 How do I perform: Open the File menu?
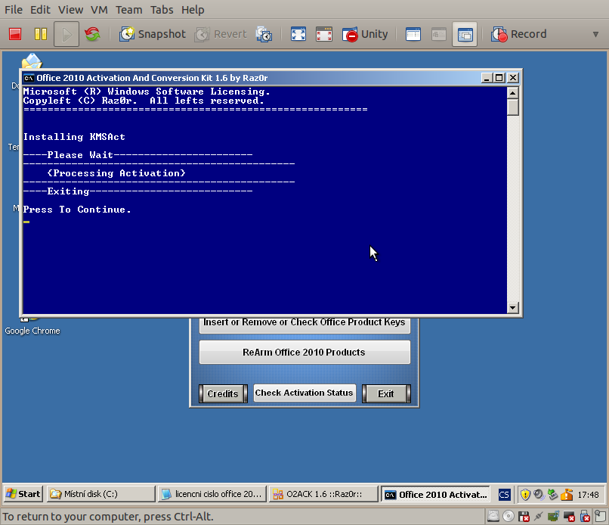(x=14, y=10)
